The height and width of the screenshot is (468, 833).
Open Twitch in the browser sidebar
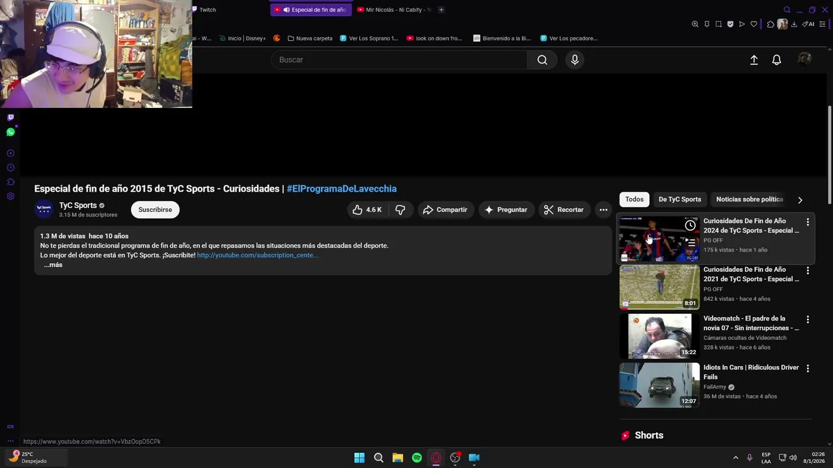click(10, 118)
